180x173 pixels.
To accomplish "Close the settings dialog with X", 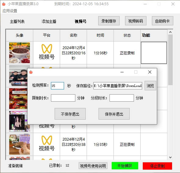I will coord(150,72).
